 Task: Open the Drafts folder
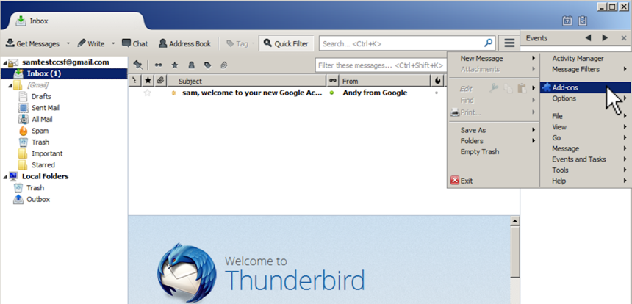41,97
